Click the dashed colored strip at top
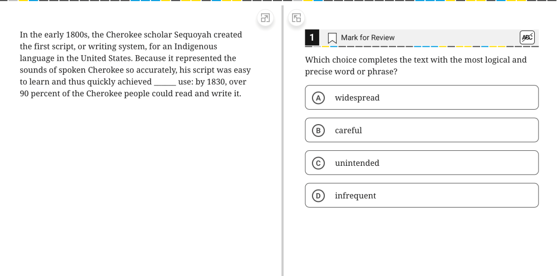 278,1
